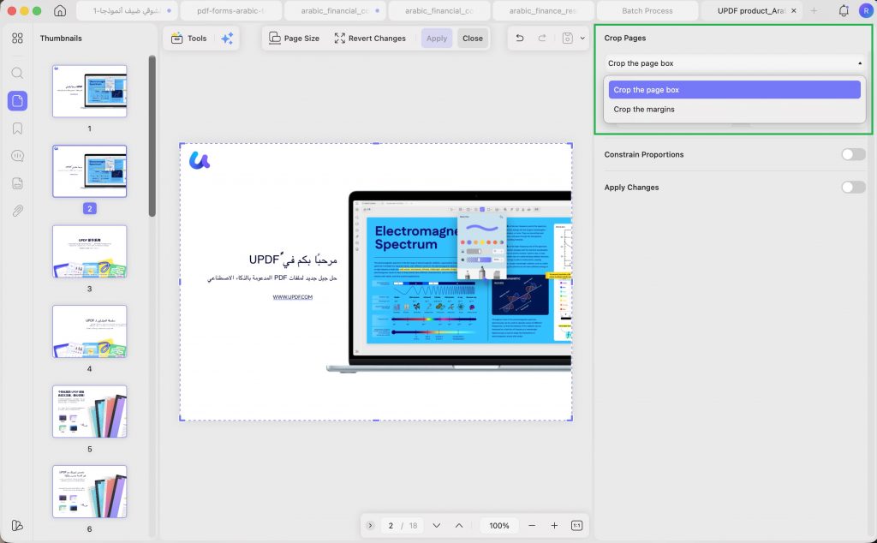Select page 3 thumbnail

[89, 251]
